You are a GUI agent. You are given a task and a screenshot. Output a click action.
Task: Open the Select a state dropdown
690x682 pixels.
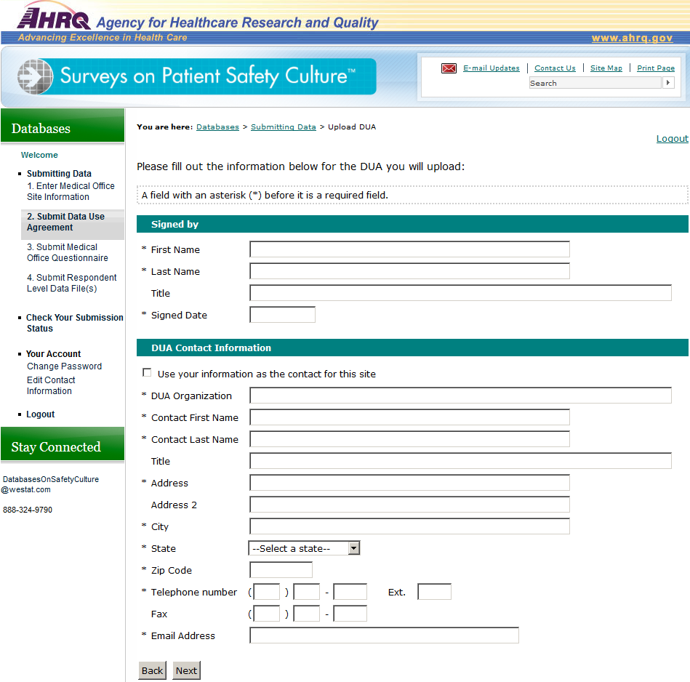tap(304, 548)
